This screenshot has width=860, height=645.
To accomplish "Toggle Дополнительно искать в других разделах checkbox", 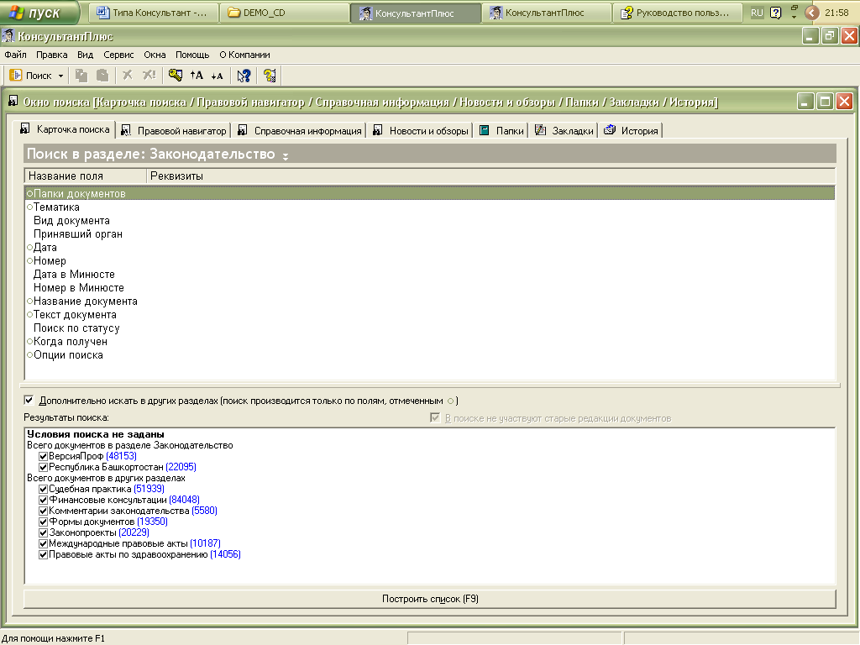I will tap(29, 401).
